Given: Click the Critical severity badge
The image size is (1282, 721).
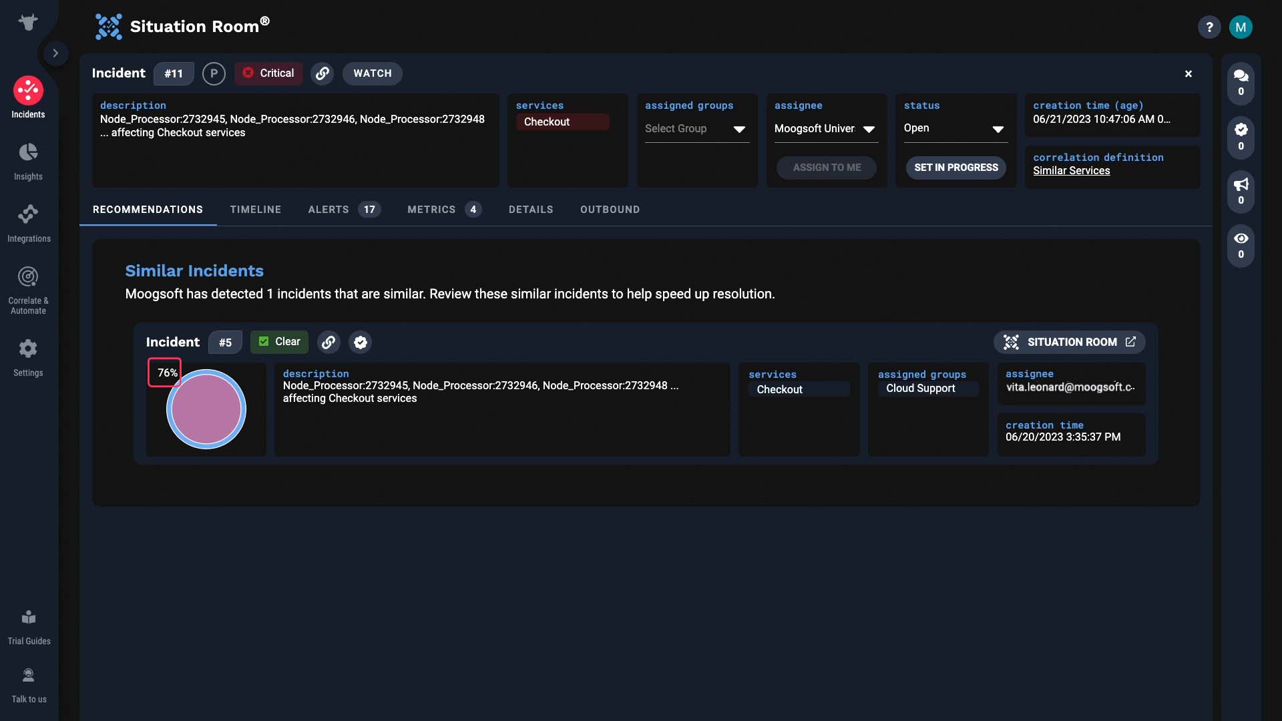Looking at the screenshot, I should pos(268,73).
